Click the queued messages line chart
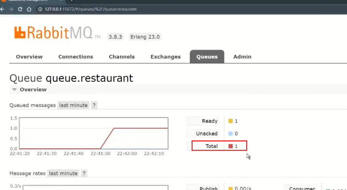The image size is (347, 190). [94, 133]
